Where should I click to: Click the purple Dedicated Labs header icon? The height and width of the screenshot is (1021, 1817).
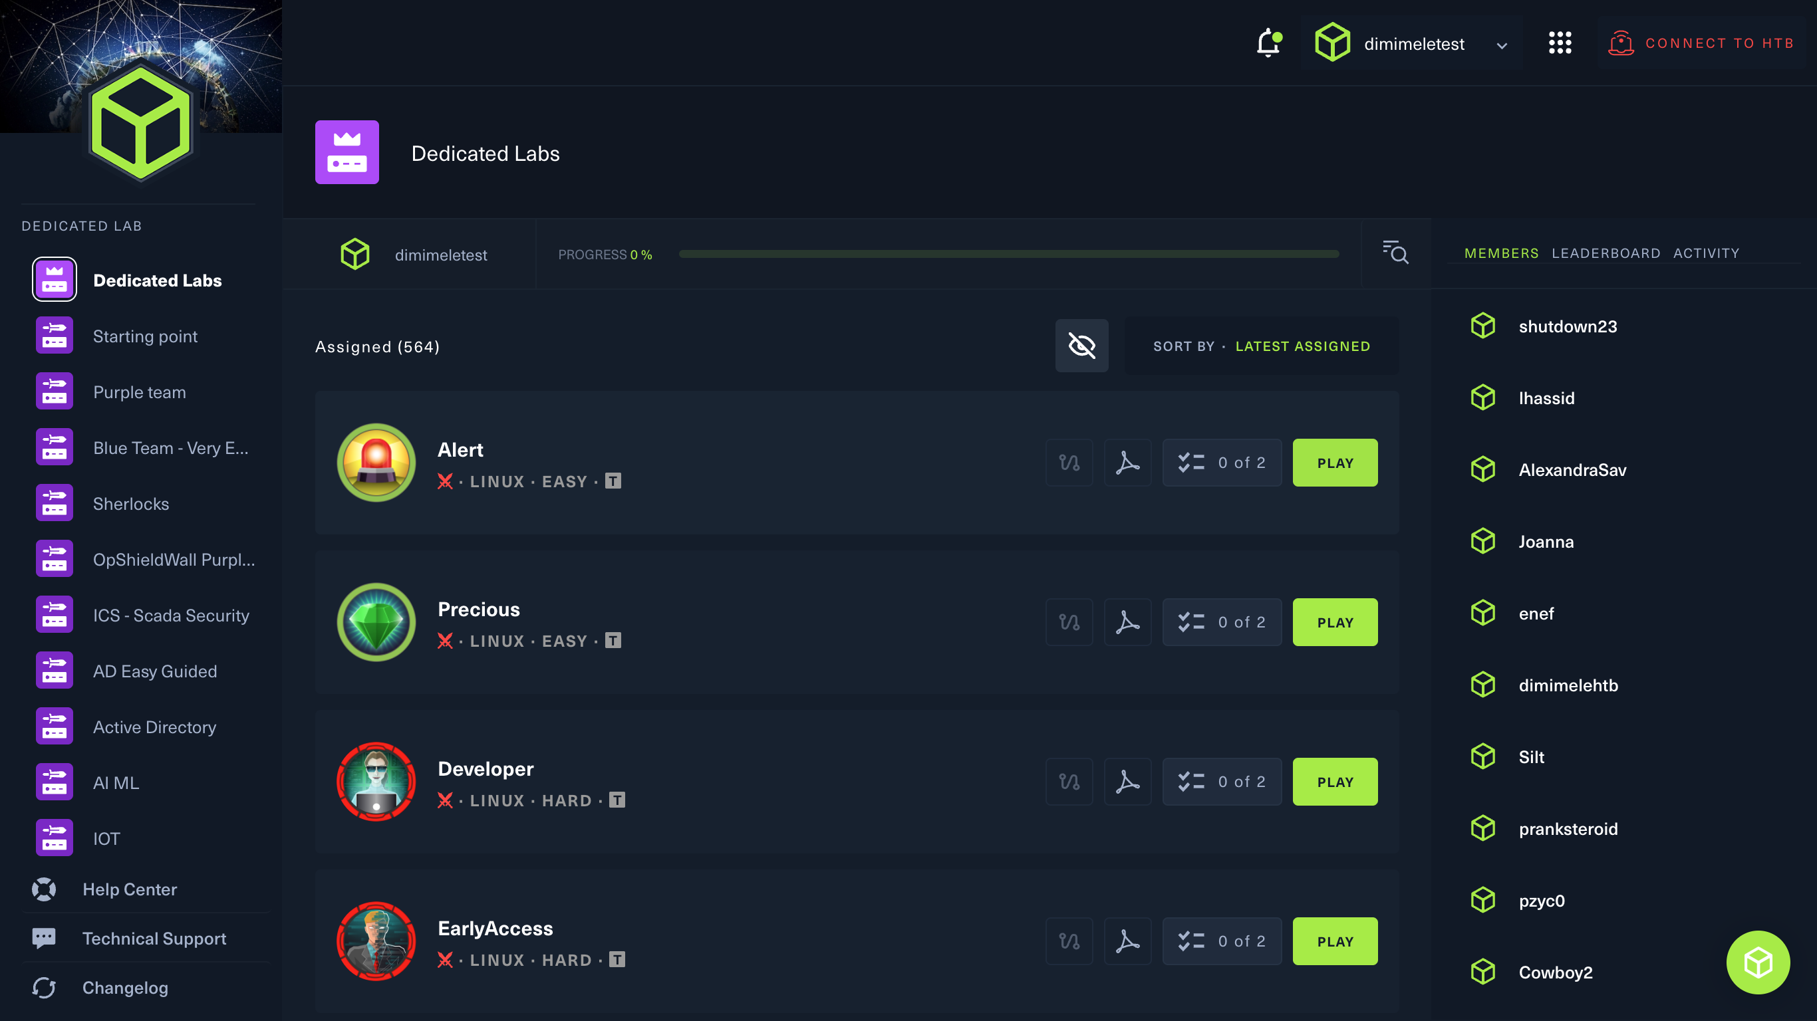347,152
